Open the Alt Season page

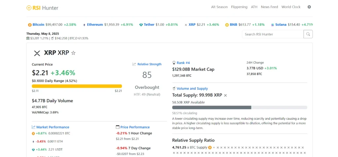pos(219,7)
